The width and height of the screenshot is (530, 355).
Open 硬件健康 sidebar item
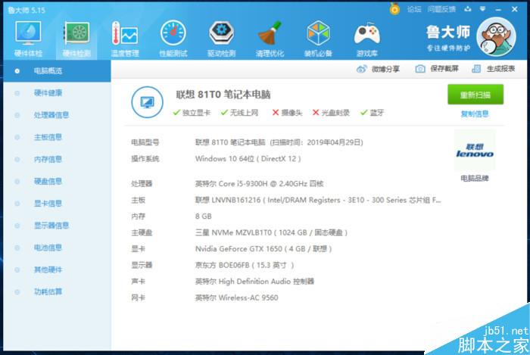pos(57,93)
